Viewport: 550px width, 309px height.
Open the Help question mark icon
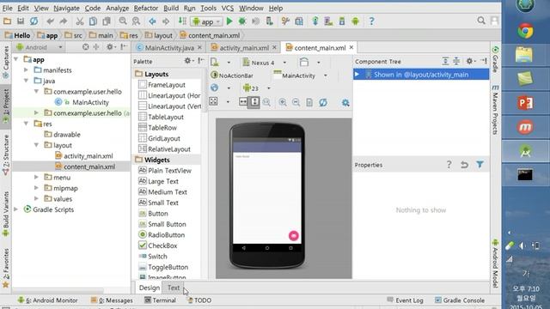371,21
